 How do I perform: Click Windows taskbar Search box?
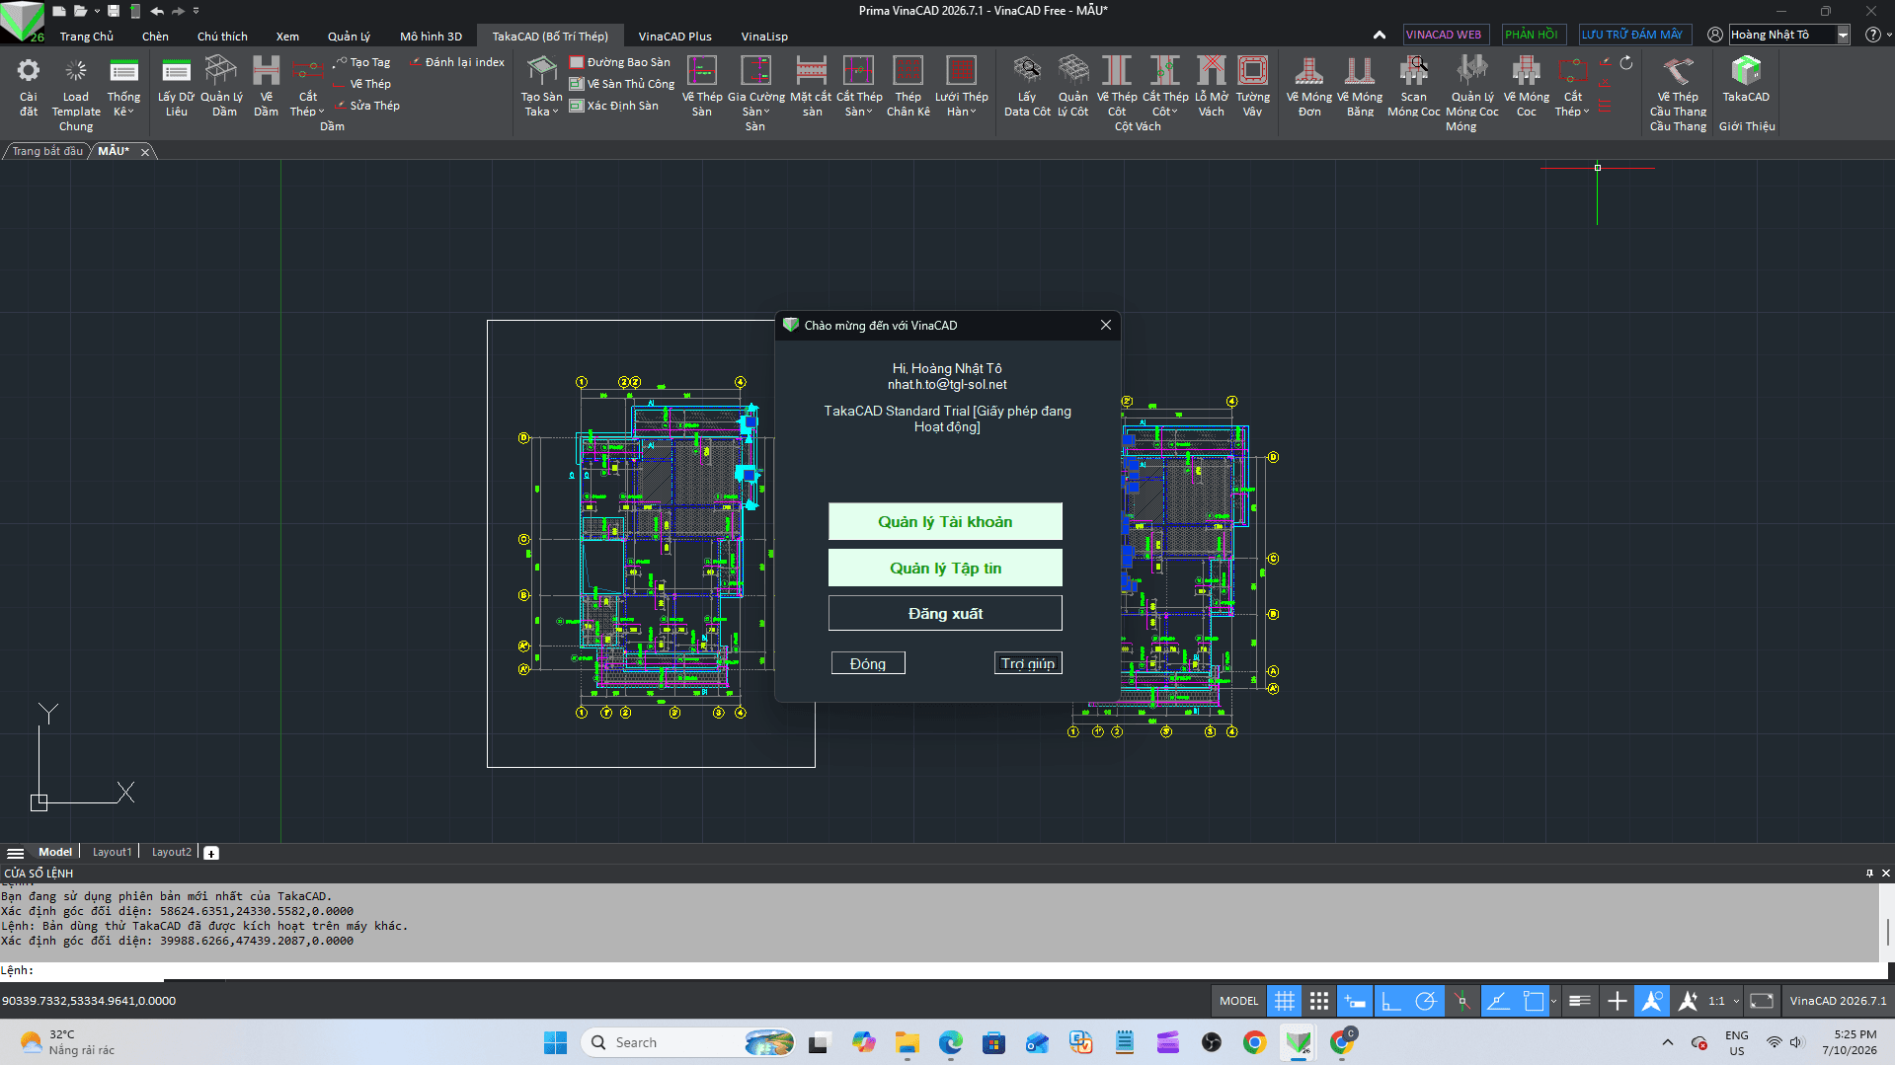coord(687,1042)
